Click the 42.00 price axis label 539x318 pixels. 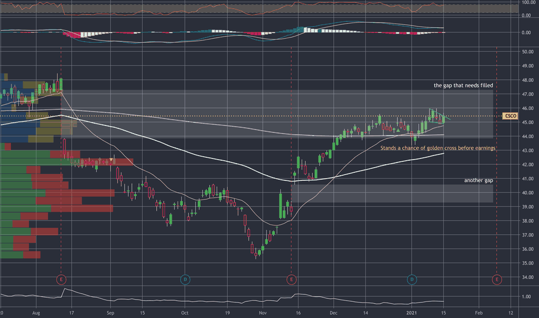pyautogui.click(x=527, y=164)
